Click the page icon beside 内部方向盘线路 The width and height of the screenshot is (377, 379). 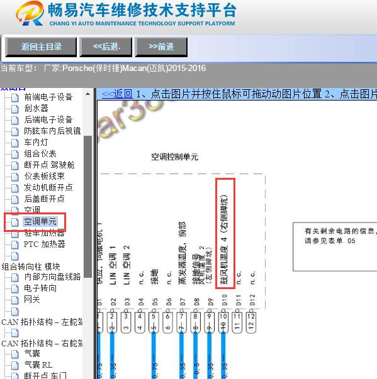coord(14,277)
